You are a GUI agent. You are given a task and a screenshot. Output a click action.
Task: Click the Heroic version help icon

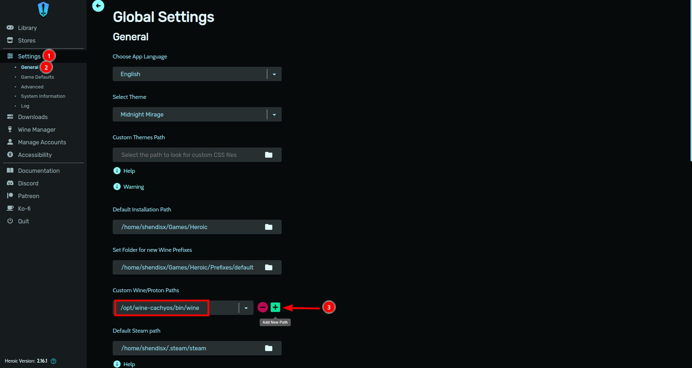click(53, 361)
